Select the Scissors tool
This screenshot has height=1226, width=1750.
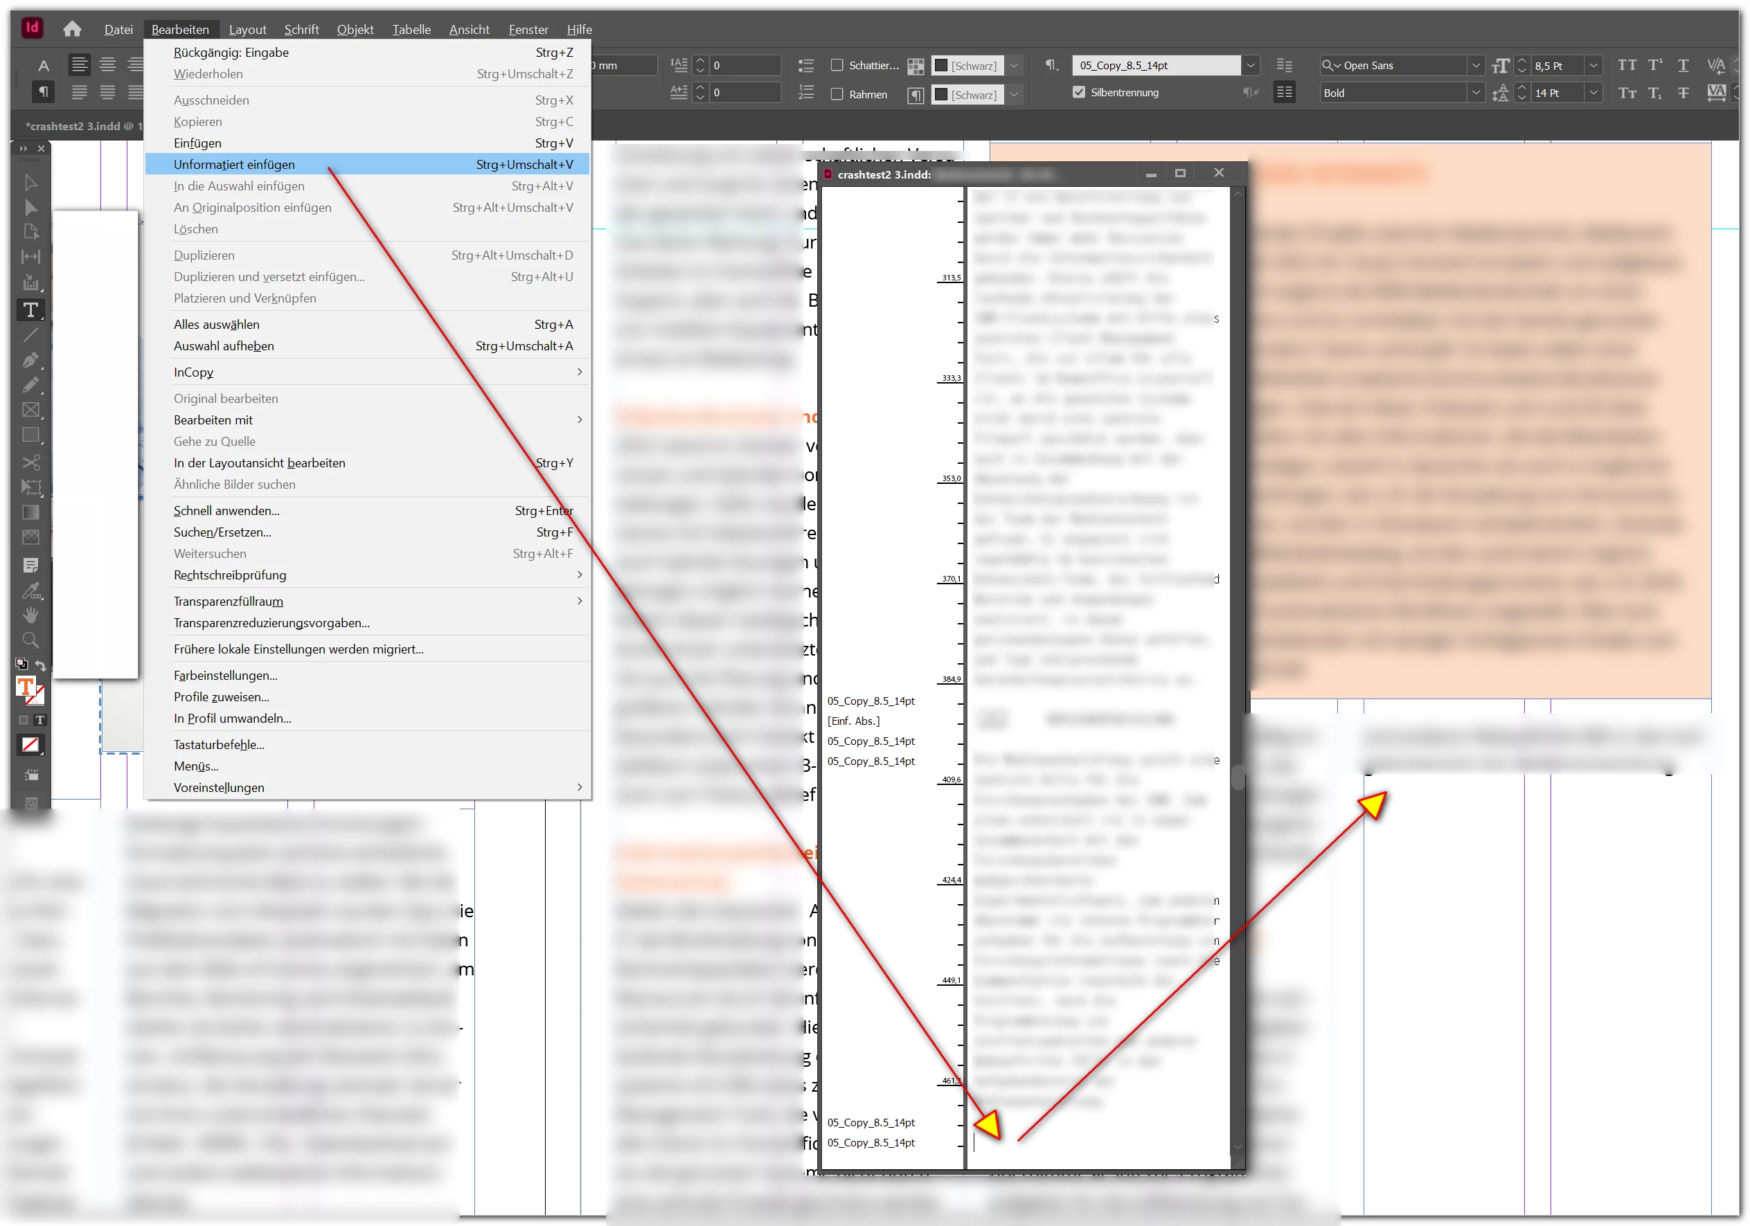[30, 462]
